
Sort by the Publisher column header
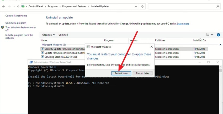point(173,40)
